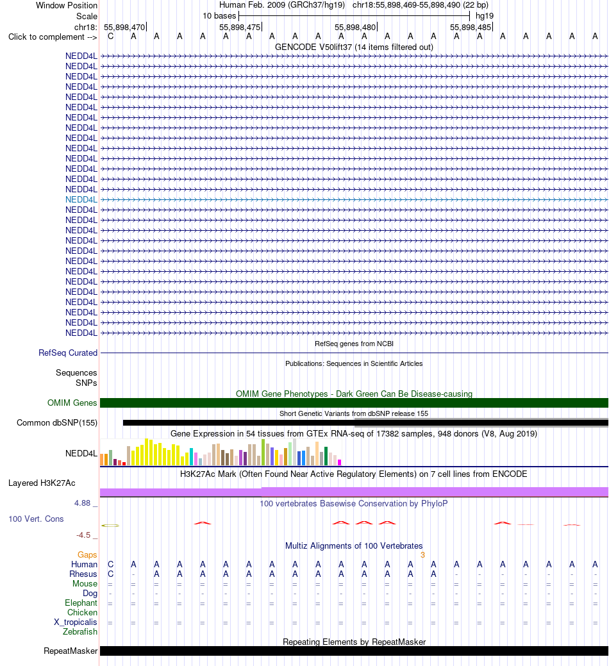
Task: Click 'Click to complement -->' label
Action: tap(53, 37)
